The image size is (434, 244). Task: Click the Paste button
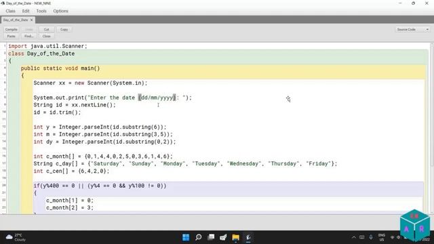click(x=12, y=36)
